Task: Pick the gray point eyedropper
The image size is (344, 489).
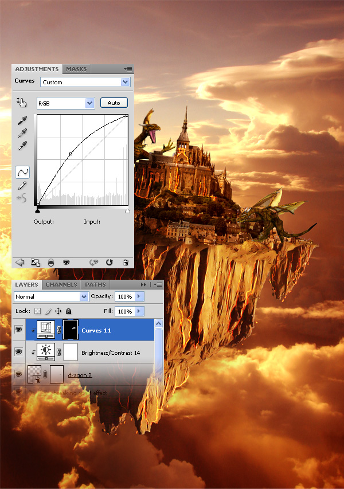Action: pyautogui.click(x=22, y=133)
